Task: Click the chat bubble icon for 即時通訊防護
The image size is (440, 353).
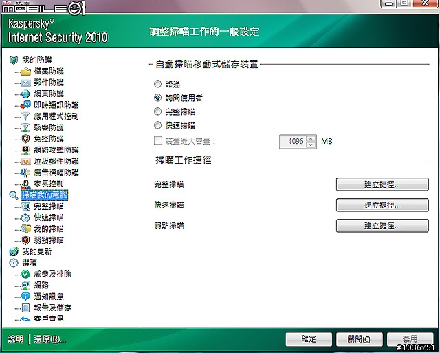Action: (25, 105)
